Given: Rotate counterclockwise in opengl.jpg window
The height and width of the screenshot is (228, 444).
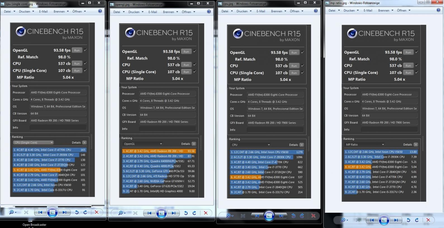Looking at the screenshot, I should (186, 213).
